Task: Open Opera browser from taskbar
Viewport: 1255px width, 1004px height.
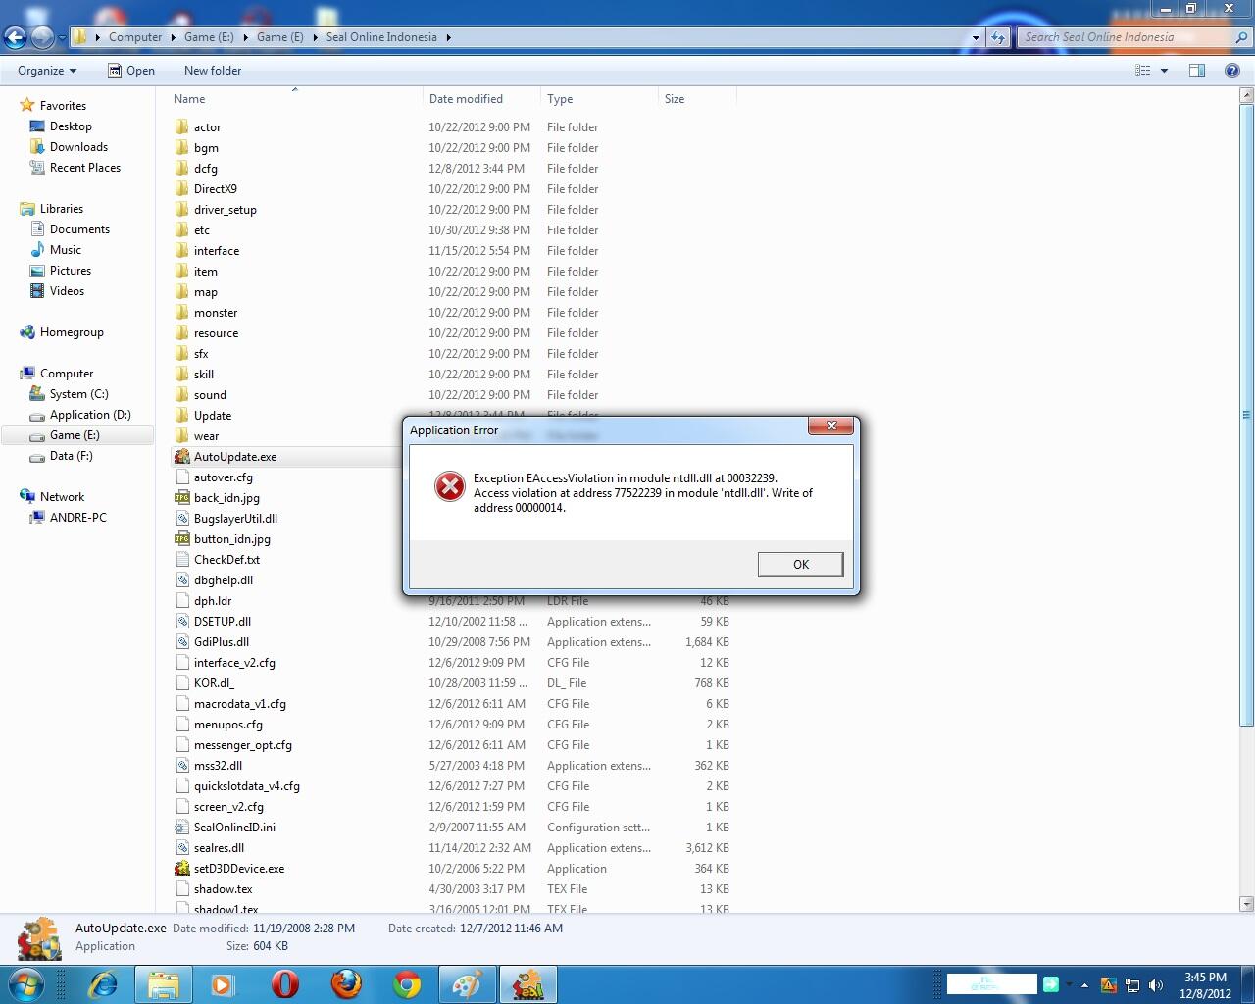Action: pos(284,984)
